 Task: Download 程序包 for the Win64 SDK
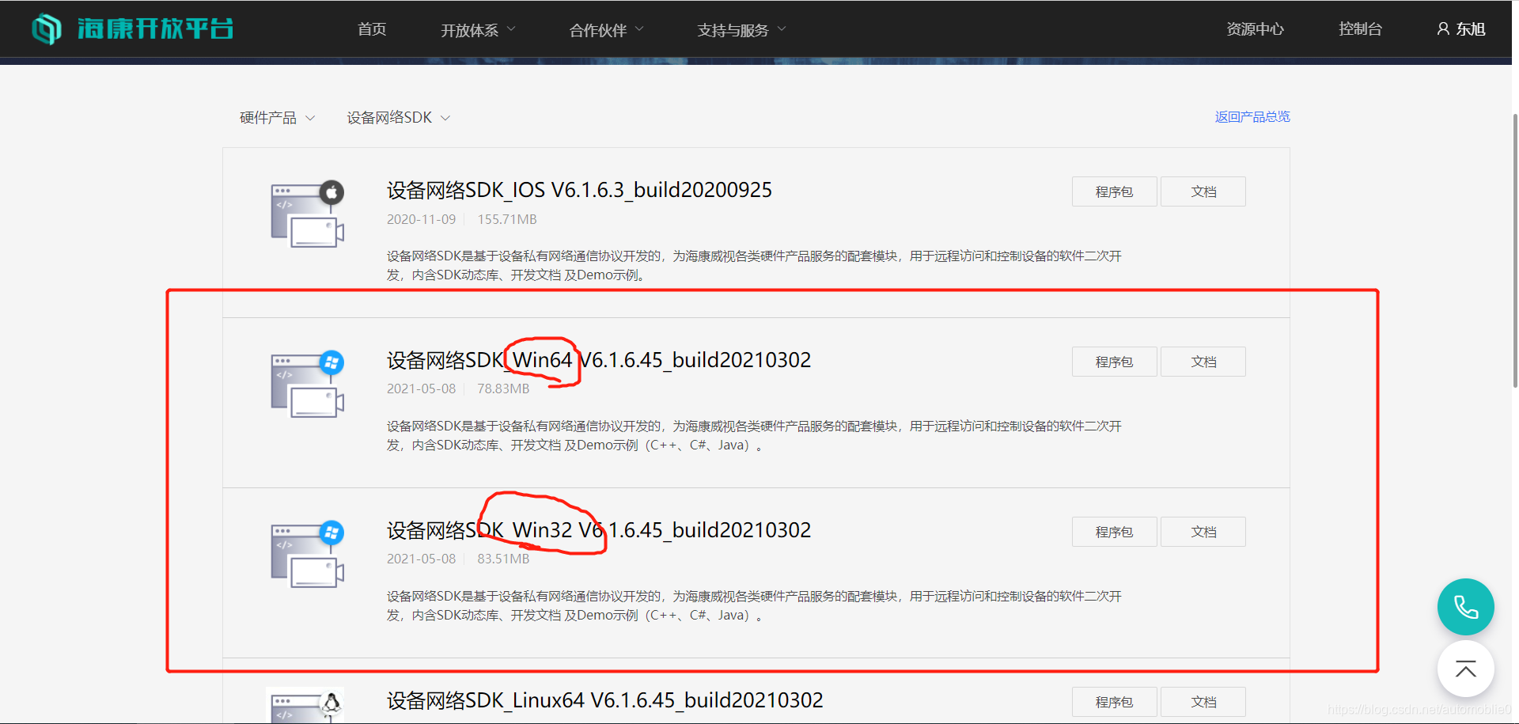[1114, 362]
